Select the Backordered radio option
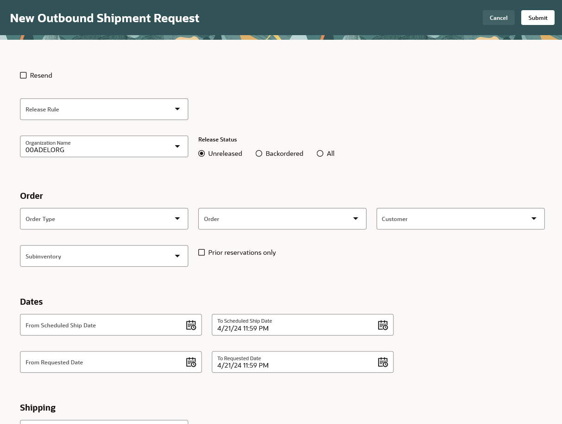The image size is (562, 424). 259,154
